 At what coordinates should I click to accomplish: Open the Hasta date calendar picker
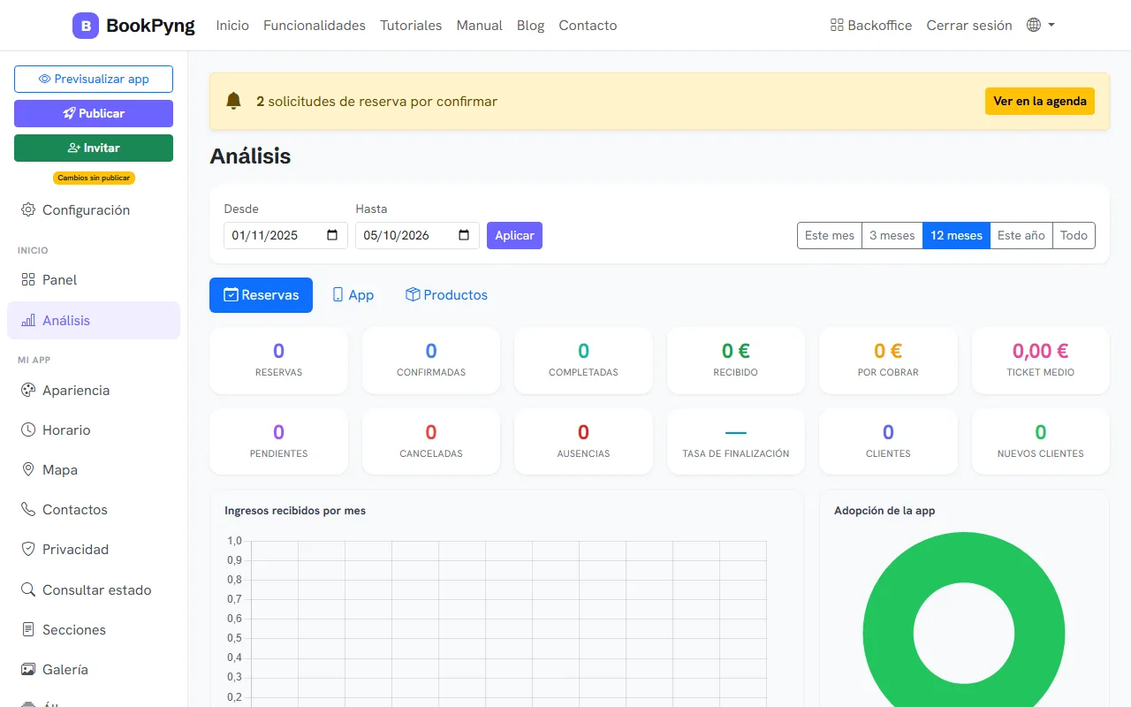click(x=465, y=235)
